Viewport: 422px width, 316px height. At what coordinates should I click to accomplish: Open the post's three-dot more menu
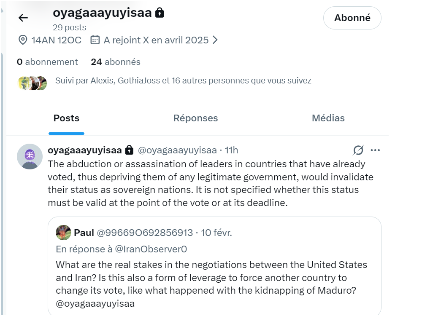point(375,150)
